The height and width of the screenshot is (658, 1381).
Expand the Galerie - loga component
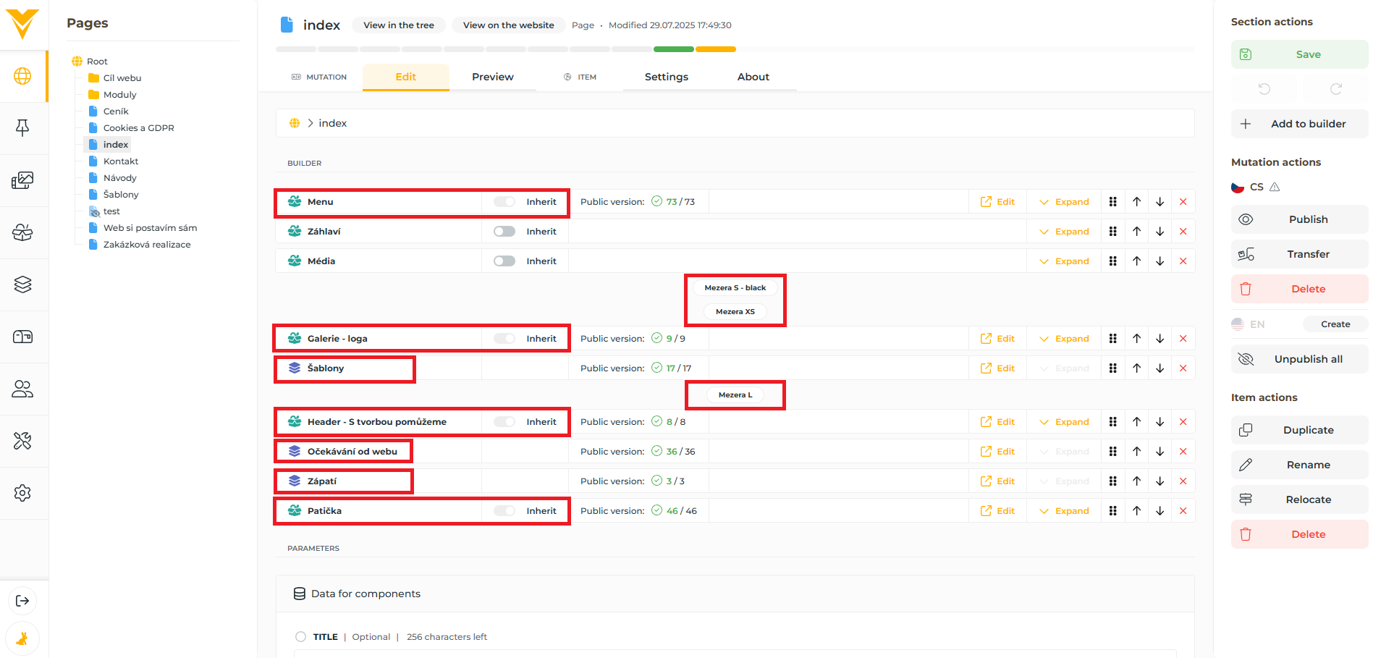tap(1064, 339)
